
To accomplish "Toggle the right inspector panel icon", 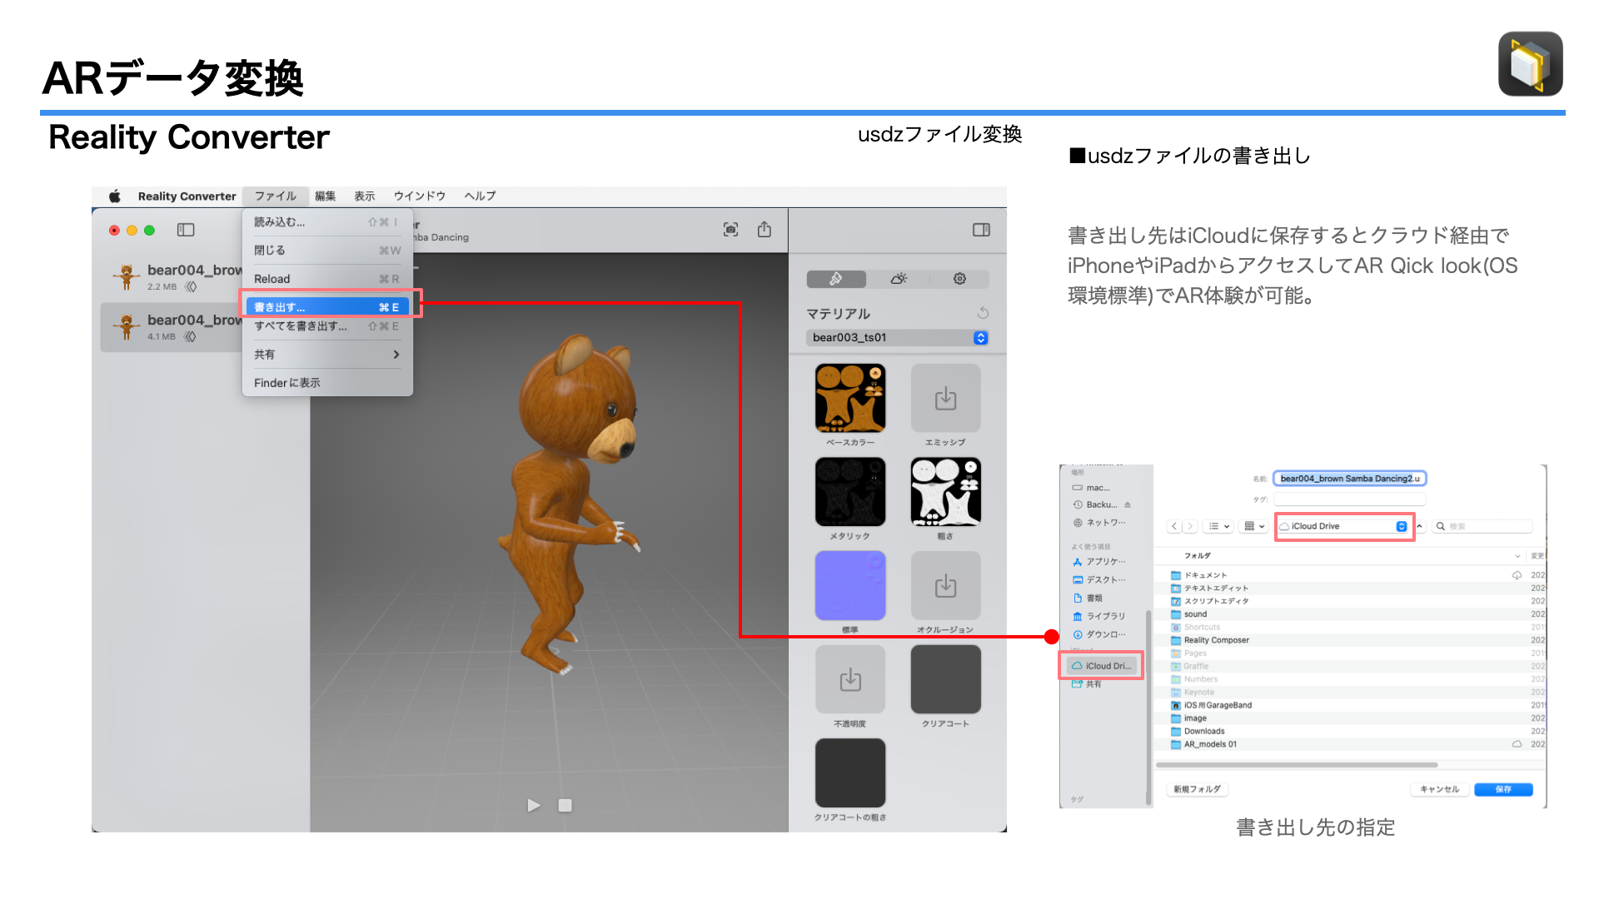I will (x=981, y=230).
